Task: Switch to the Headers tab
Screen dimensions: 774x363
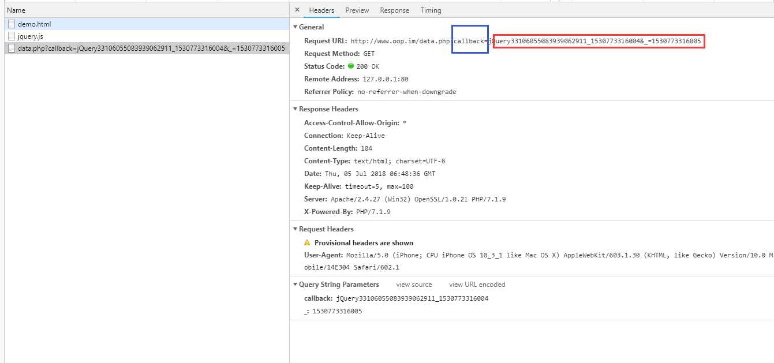Action: [x=321, y=10]
